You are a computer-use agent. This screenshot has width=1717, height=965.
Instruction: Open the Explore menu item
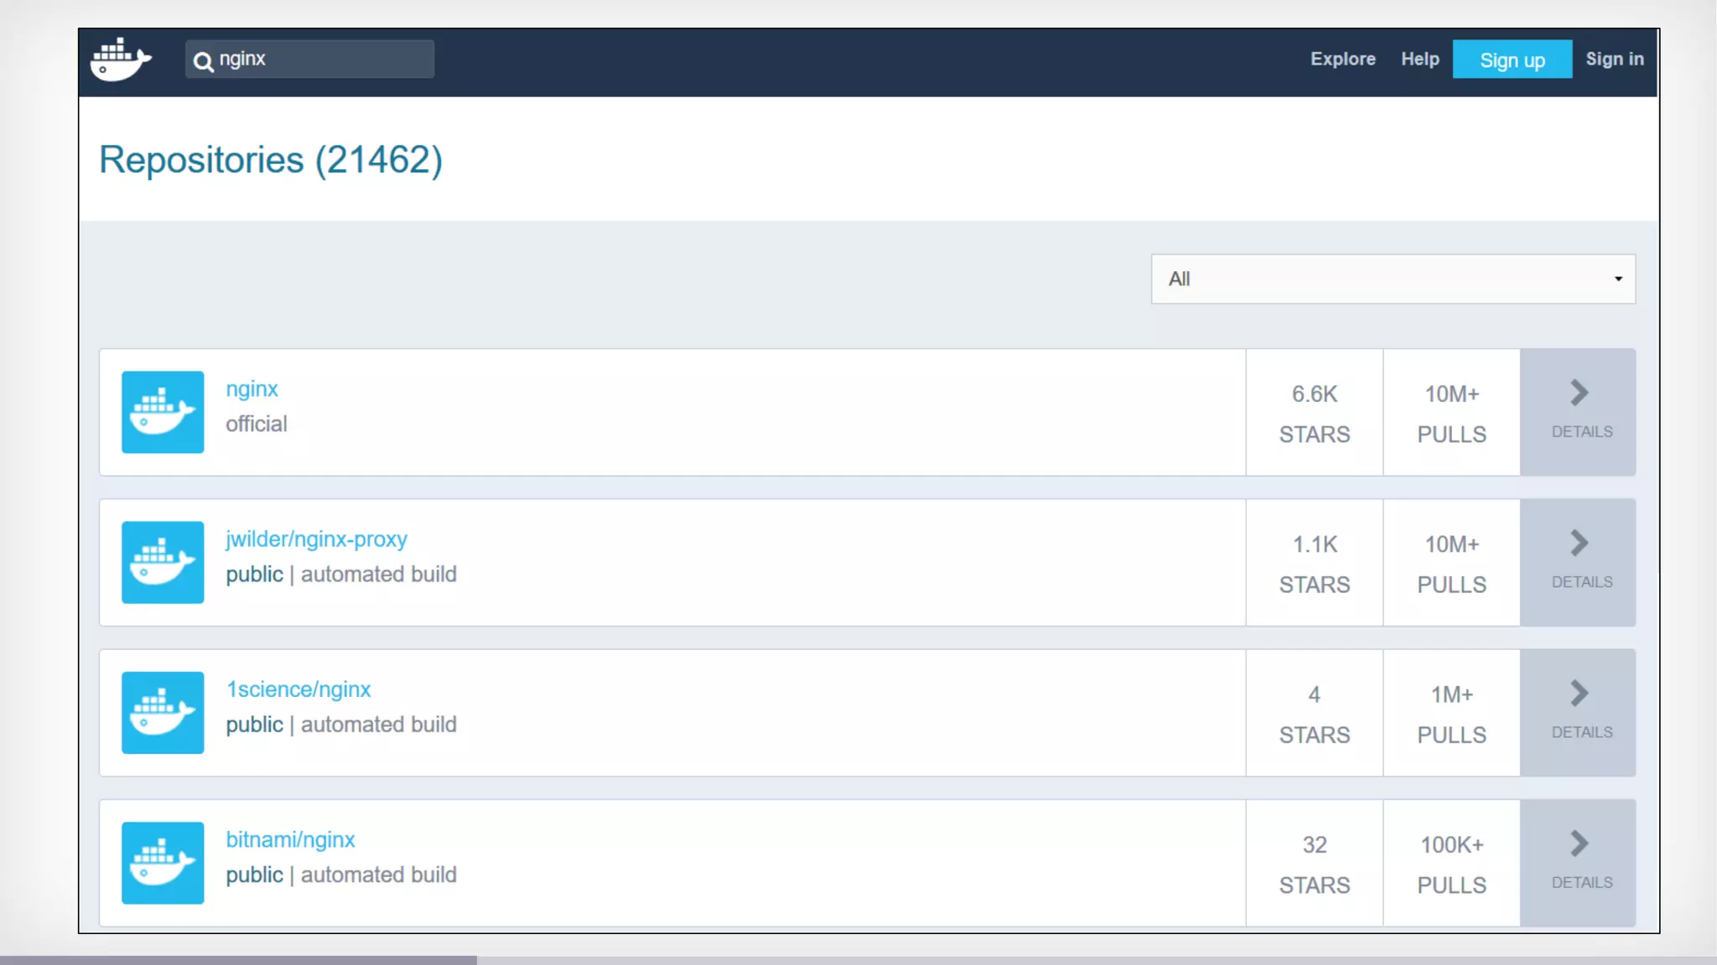click(x=1343, y=59)
